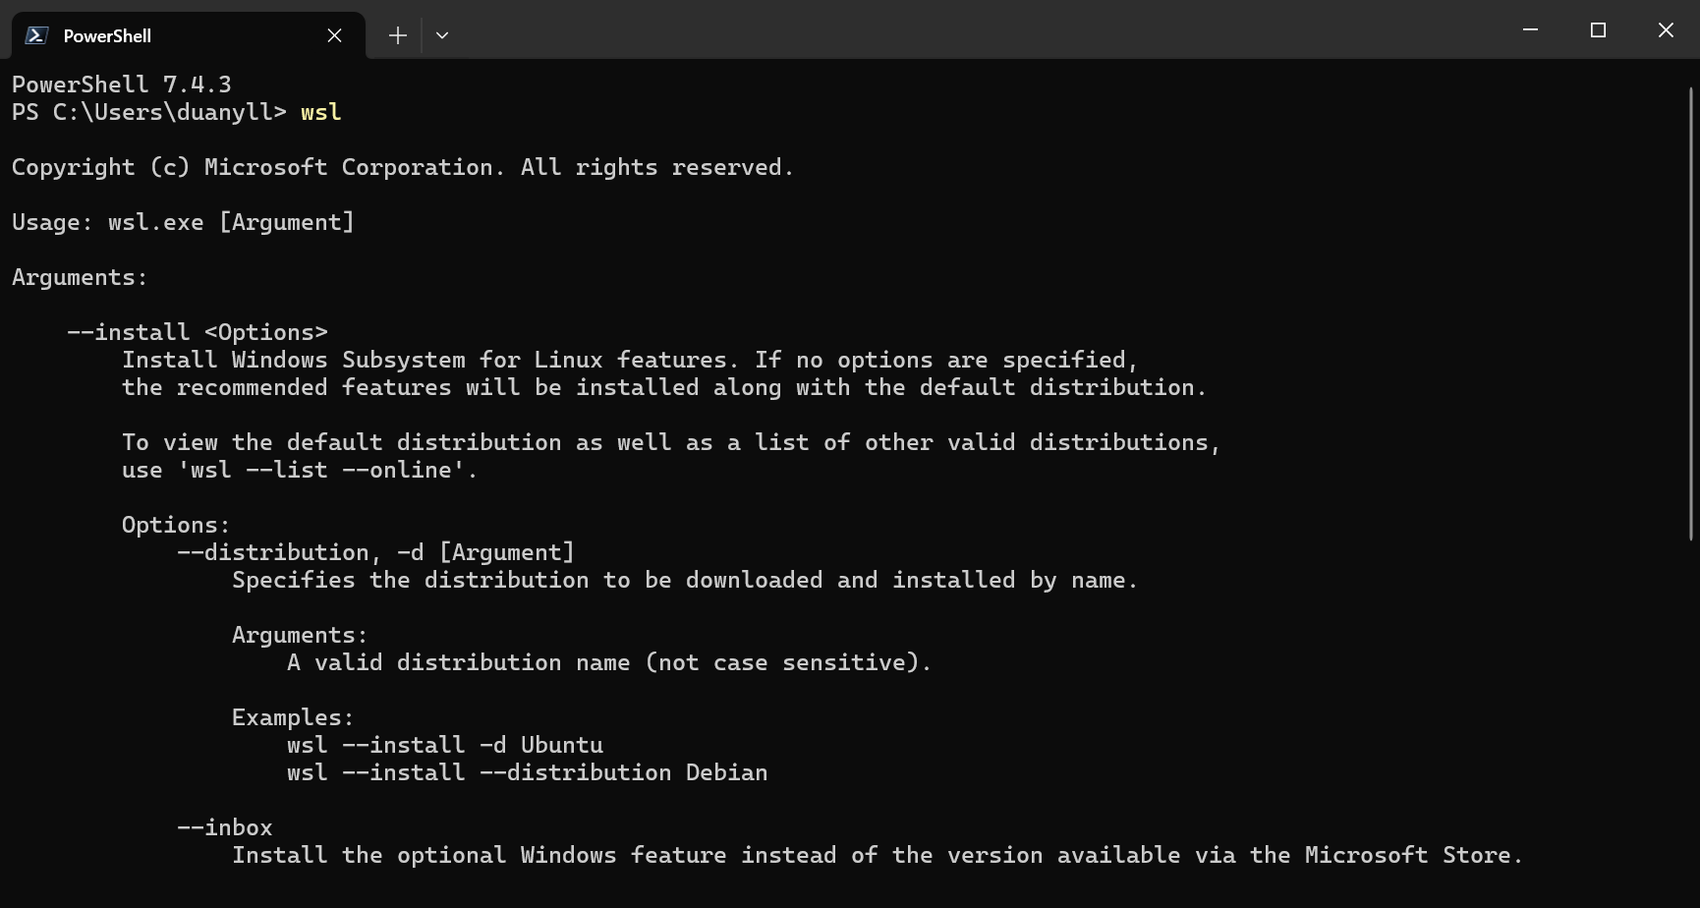This screenshot has width=1700, height=908.
Task: Maximize the terminal window
Action: [1598, 30]
